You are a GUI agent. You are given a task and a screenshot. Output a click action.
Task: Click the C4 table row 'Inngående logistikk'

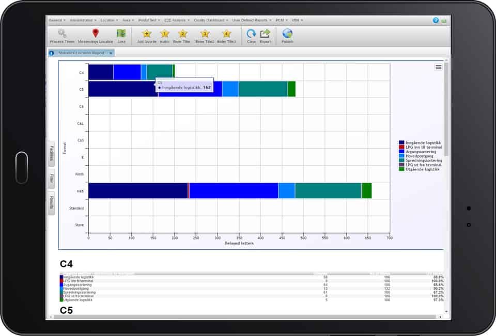pyautogui.click(x=252, y=277)
